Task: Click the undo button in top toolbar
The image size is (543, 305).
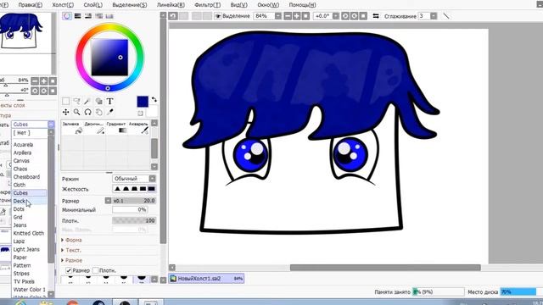Action: point(173,16)
